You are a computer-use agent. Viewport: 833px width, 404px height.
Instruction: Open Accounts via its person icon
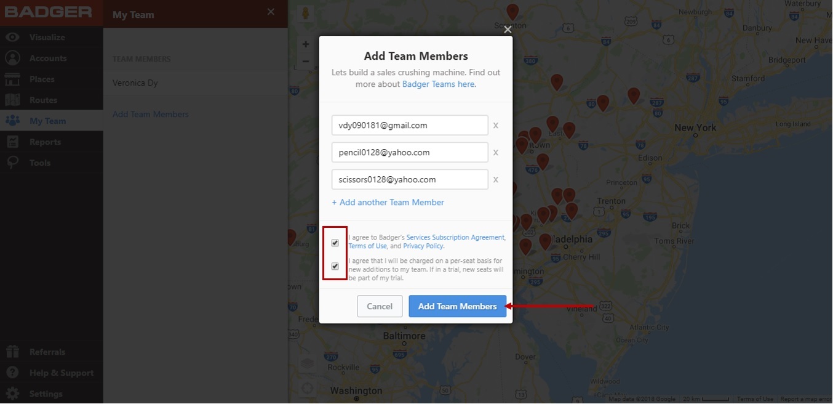[x=12, y=58]
